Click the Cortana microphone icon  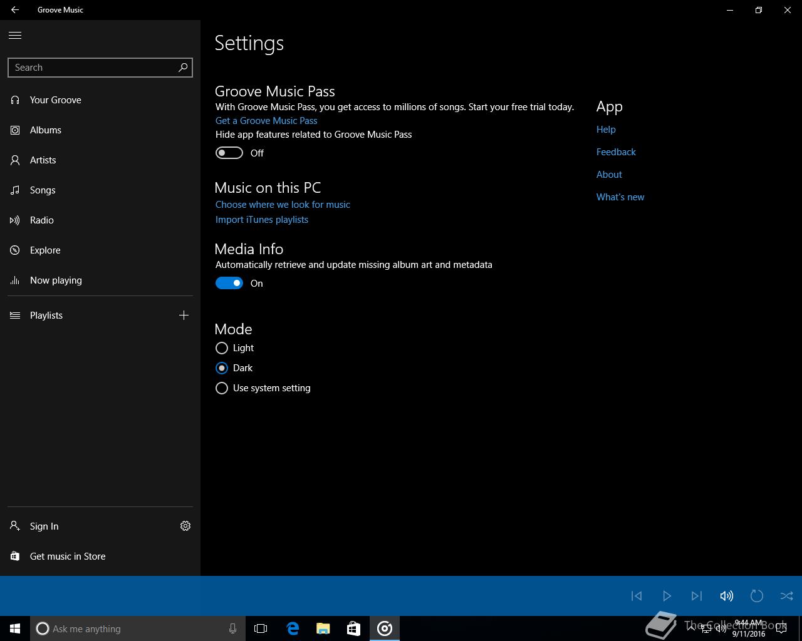[232, 628]
